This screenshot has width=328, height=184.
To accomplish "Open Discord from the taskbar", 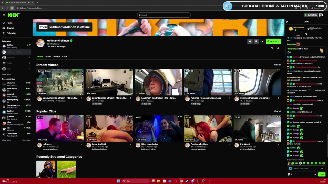I will [x=192, y=181].
